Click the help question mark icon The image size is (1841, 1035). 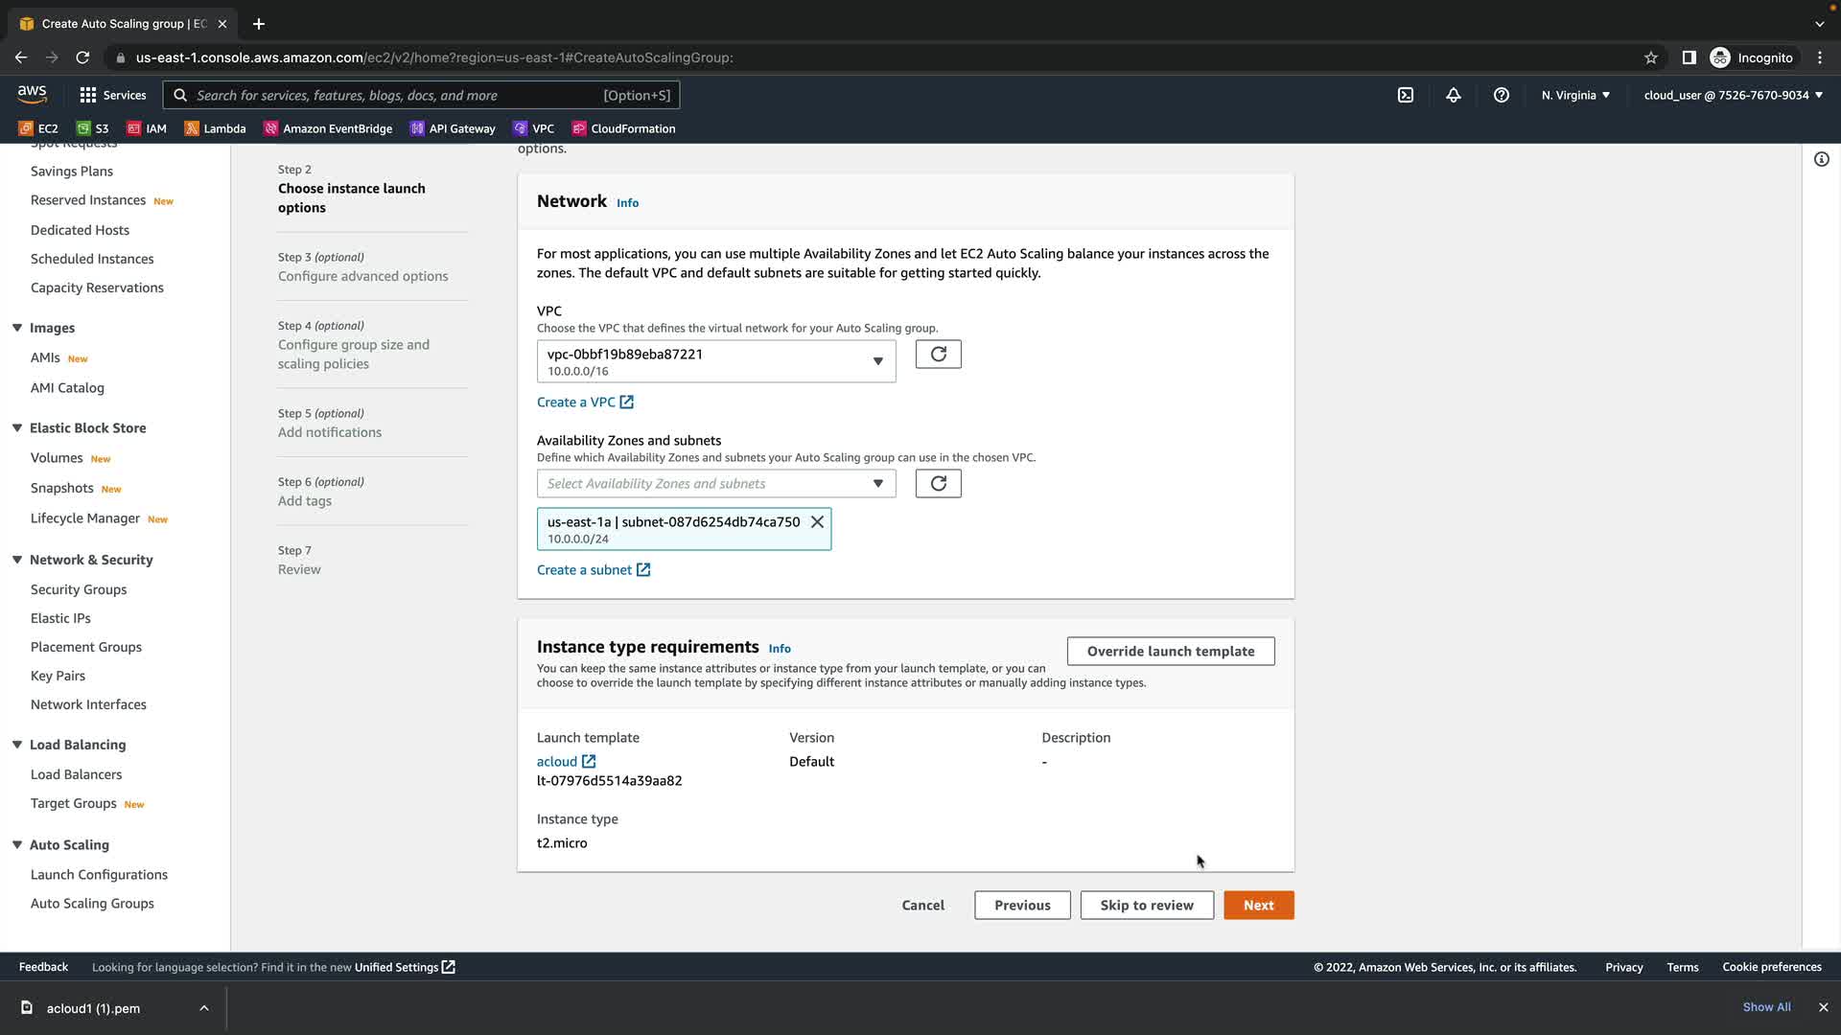click(x=1502, y=95)
